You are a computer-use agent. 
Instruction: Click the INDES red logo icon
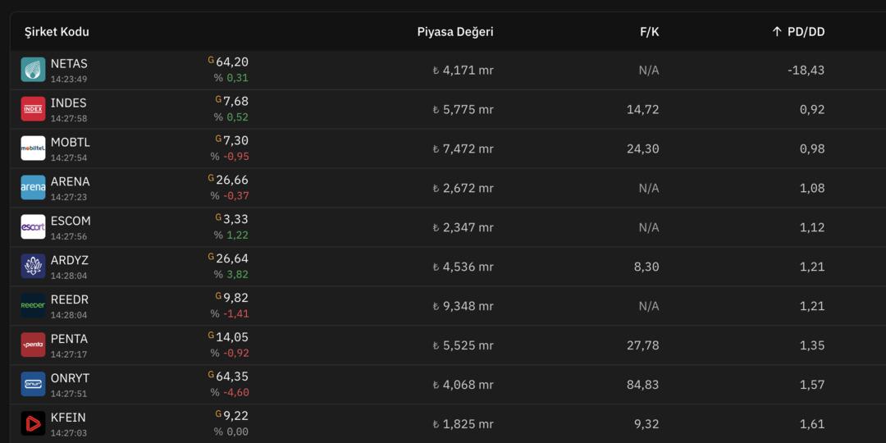tap(33, 109)
